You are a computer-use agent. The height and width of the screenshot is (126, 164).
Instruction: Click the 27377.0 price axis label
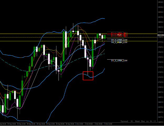click(x=161, y=67)
